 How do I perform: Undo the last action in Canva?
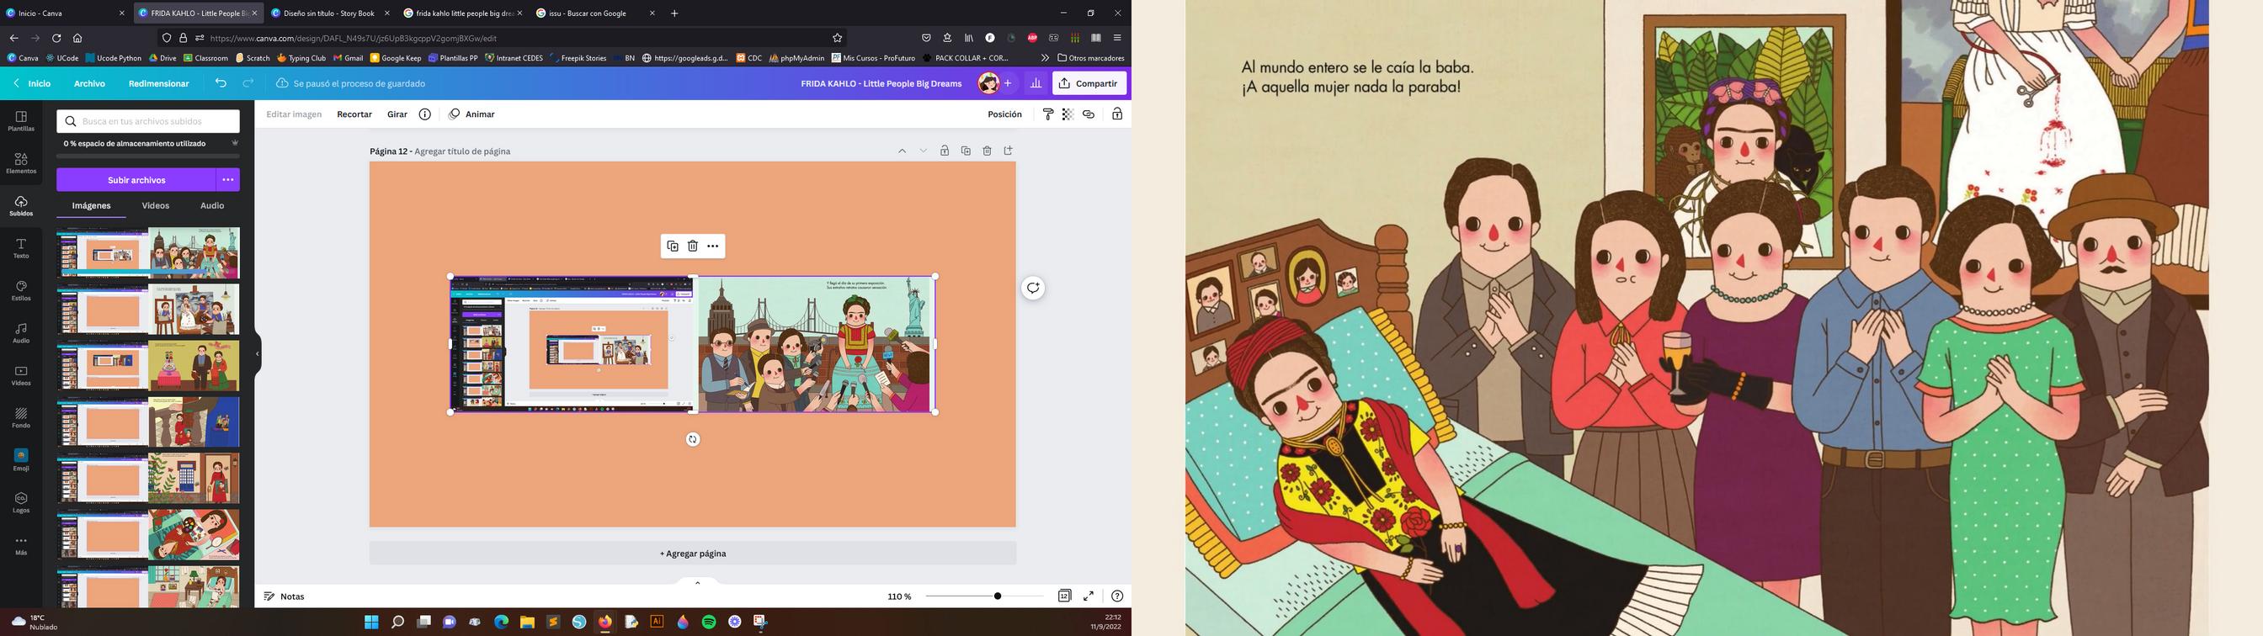(221, 83)
